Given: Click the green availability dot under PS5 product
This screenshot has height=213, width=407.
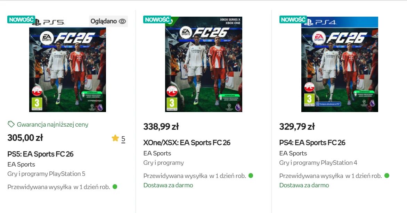Looking at the screenshot, I should pyautogui.click(x=115, y=187).
